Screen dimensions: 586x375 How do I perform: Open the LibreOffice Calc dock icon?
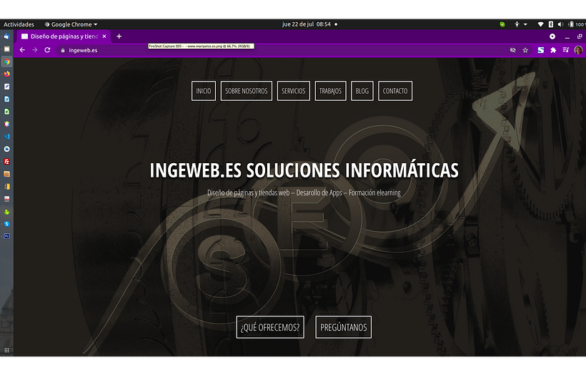coord(6,112)
